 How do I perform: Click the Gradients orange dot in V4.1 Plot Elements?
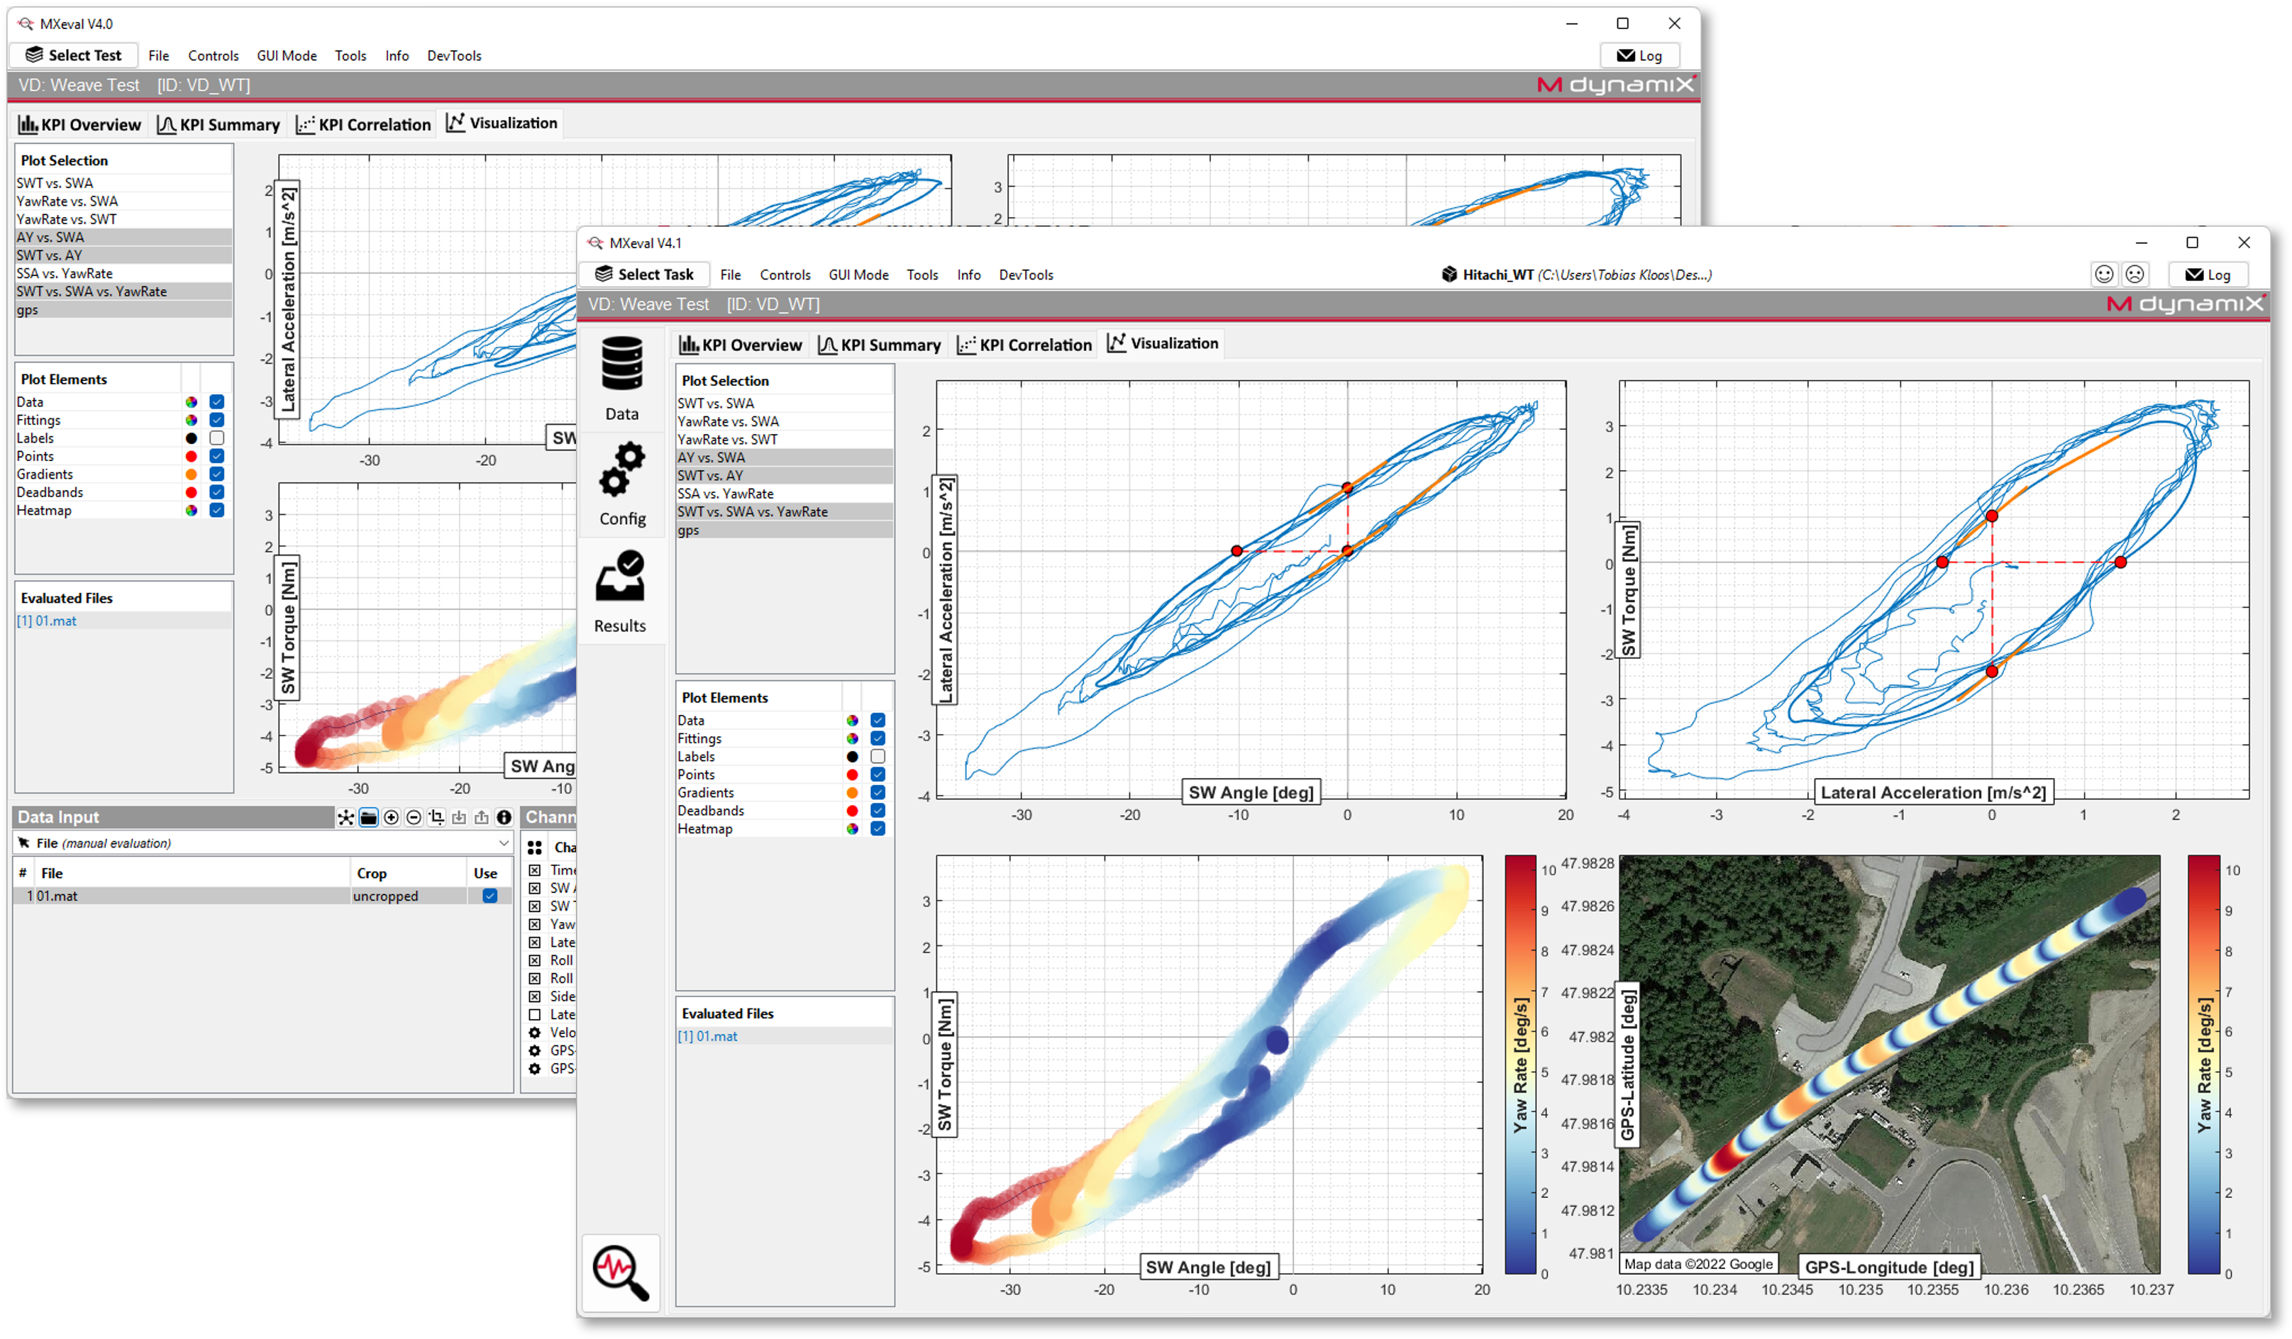pyautogui.click(x=852, y=794)
